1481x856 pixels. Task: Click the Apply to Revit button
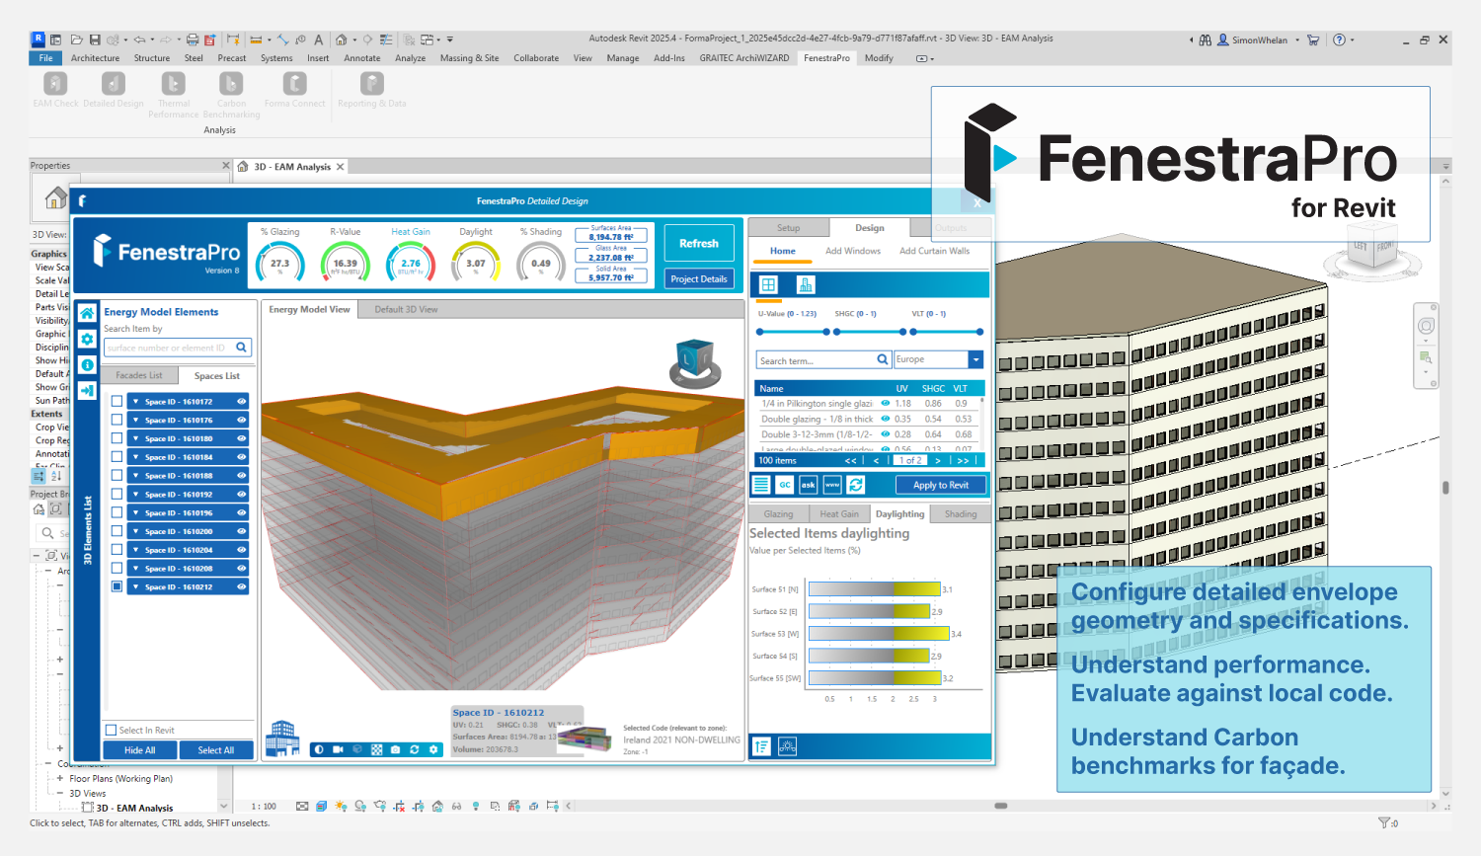(x=941, y=485)
